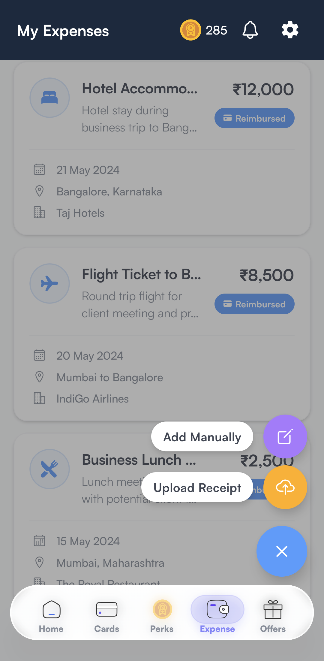Tap Reimbursed badge on Hotel expense
The image size is (324, 661).
point(254,118)
